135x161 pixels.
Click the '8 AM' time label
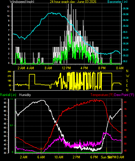pyautogui.click(x=48, y=68)
